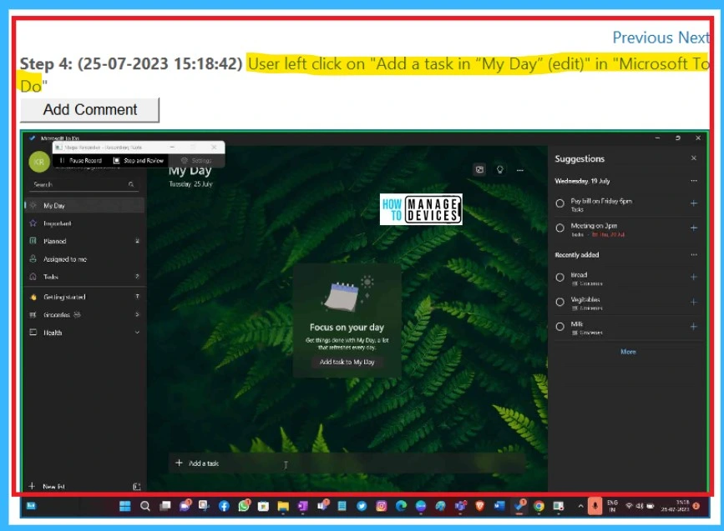The width and height of the screenshot is (724, 531).
Task: Click the More link in Suggestions
Action: (x=628, y=352)
